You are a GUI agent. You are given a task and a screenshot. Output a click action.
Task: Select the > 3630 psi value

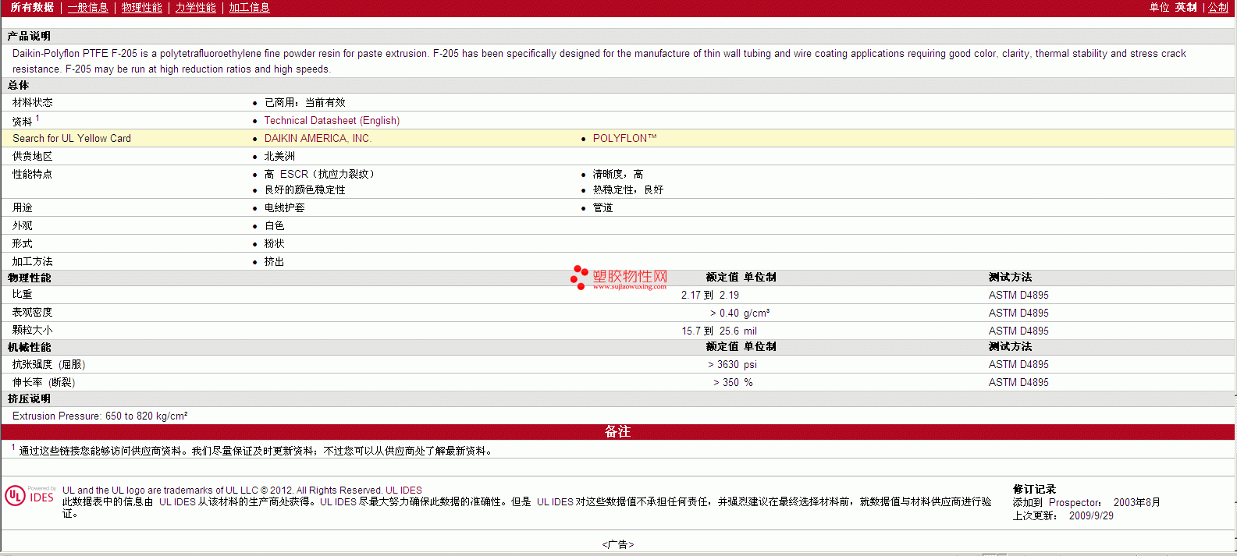pos(732,364)
